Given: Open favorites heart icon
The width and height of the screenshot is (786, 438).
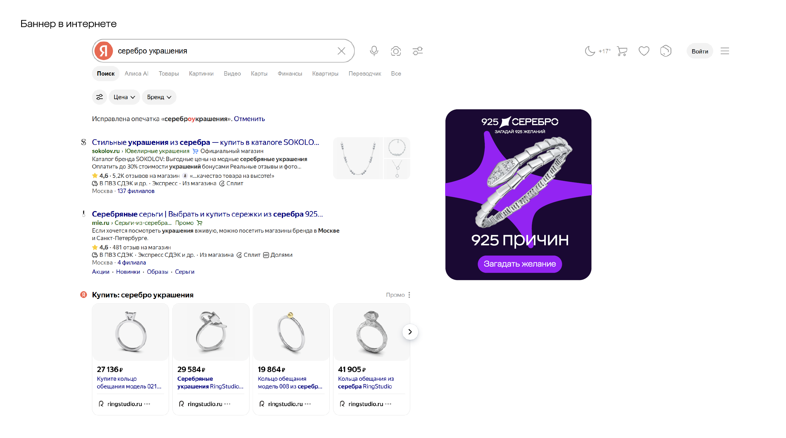Looking at the screenshot, I should 644,51.
